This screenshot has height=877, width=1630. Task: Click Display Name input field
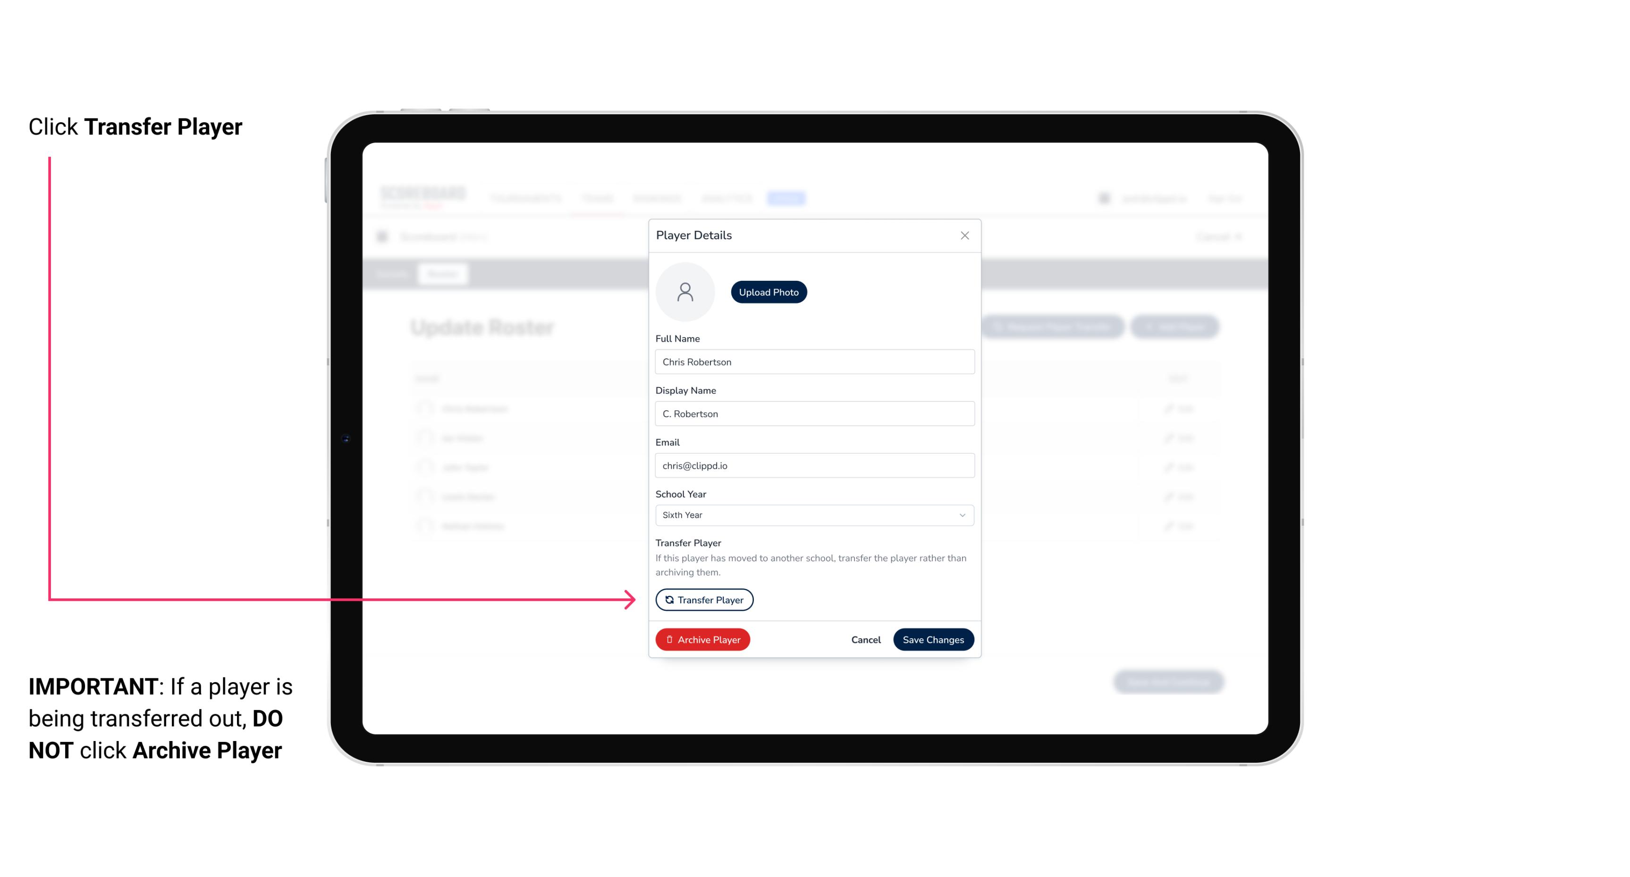tap(813, 413)
